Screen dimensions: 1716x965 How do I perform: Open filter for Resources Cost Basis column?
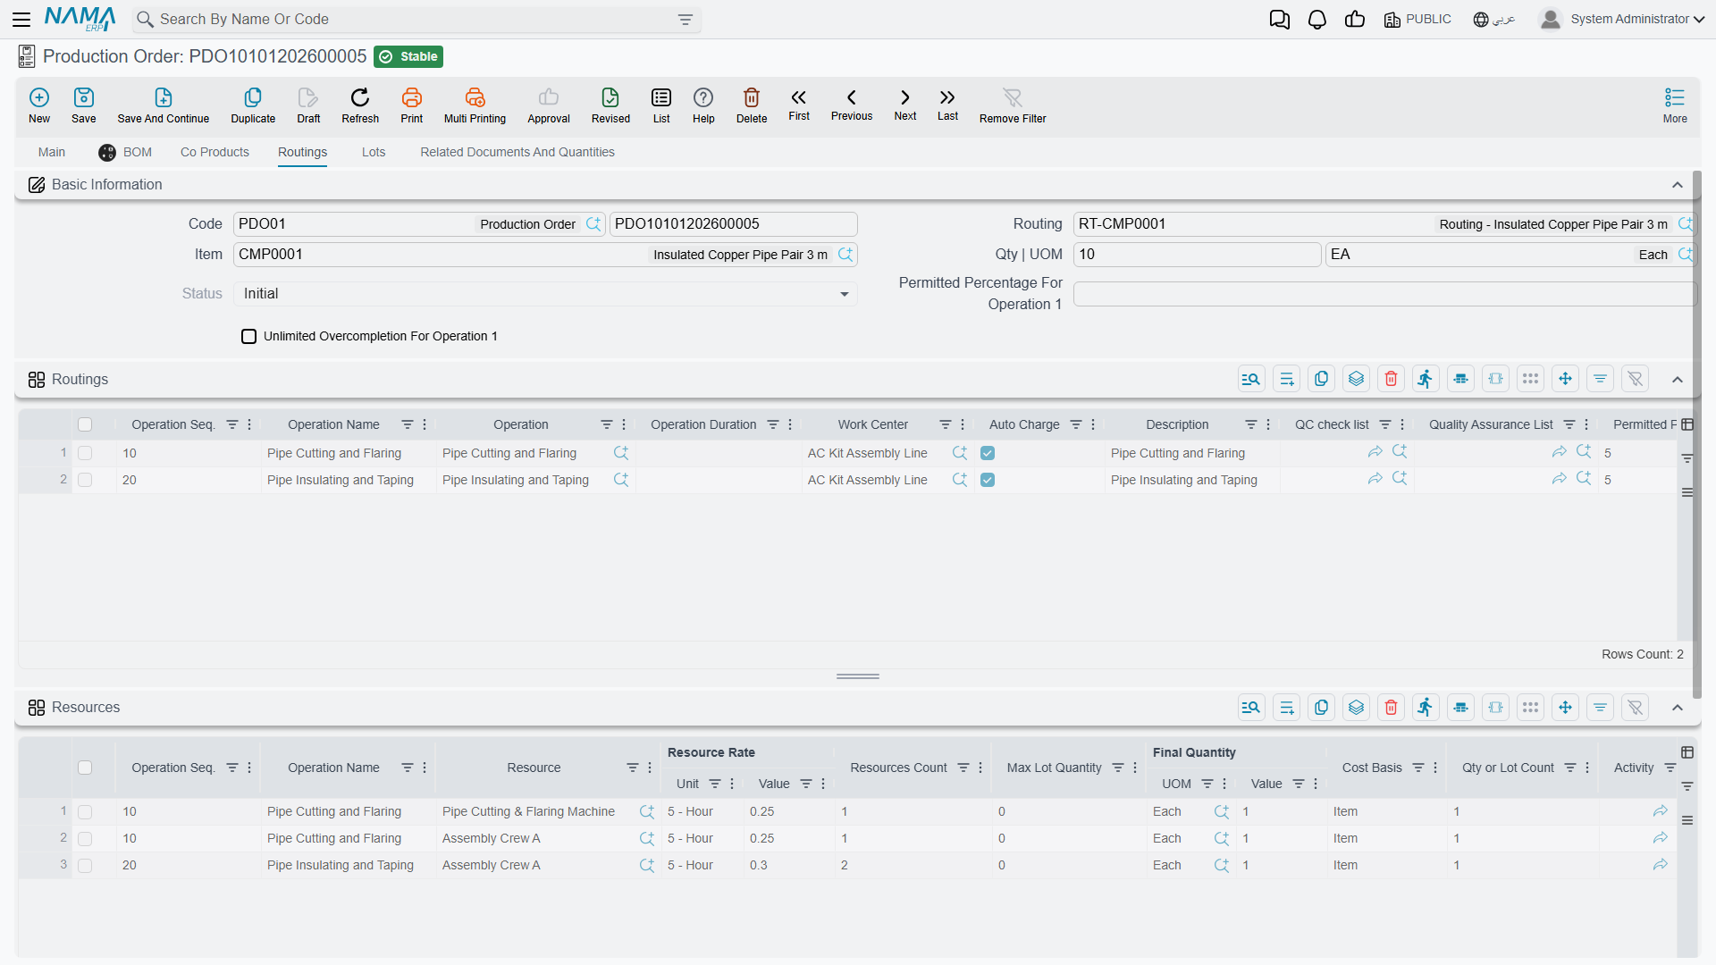[x=1417, y=768]
